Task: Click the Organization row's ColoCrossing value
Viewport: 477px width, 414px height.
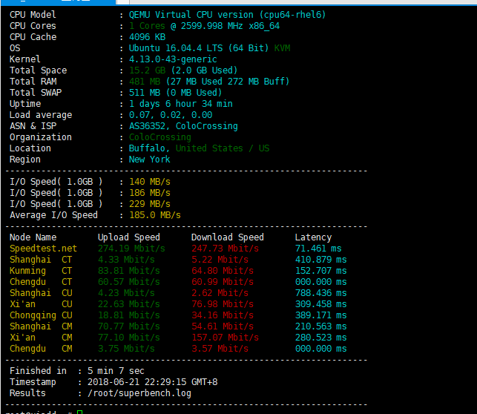Action: (x=160, y=137)
